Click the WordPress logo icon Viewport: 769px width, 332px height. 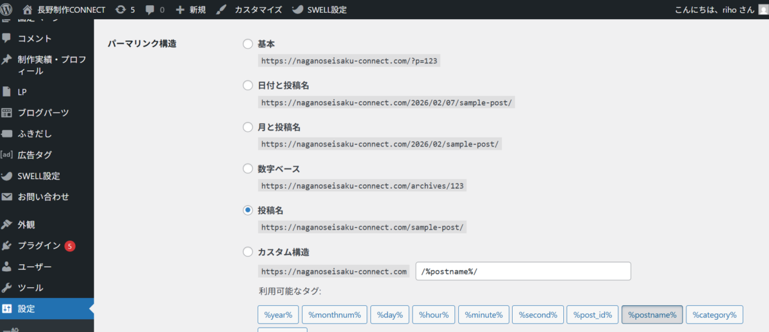click(x=7, y=10)
